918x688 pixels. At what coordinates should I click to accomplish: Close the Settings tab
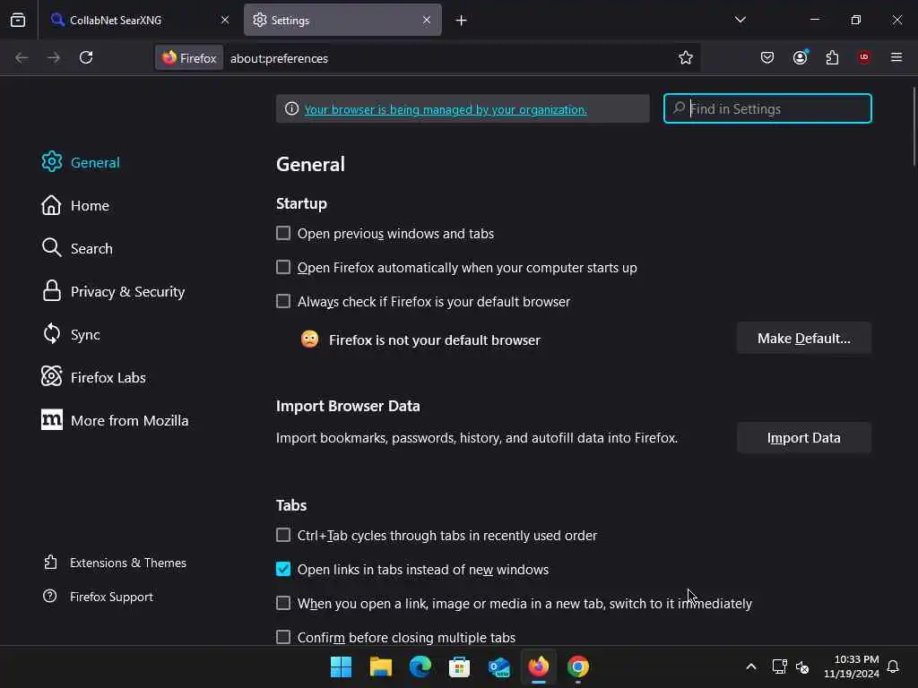pos(427,20)
